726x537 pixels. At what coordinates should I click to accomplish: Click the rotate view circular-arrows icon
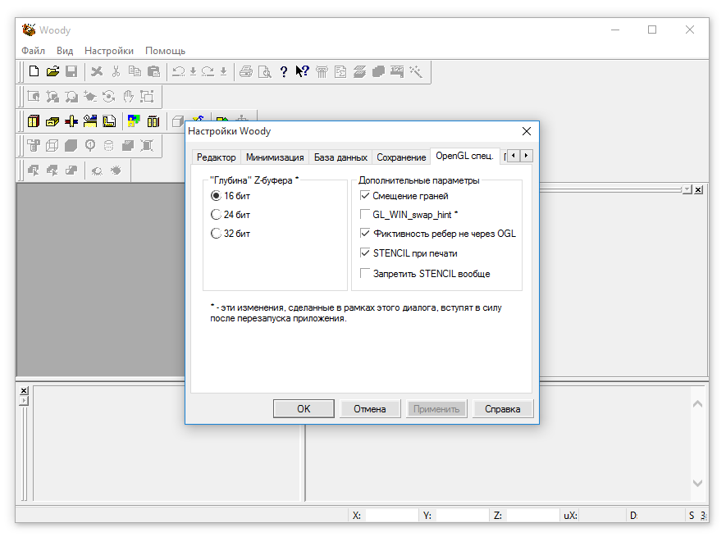pos(109,96)
